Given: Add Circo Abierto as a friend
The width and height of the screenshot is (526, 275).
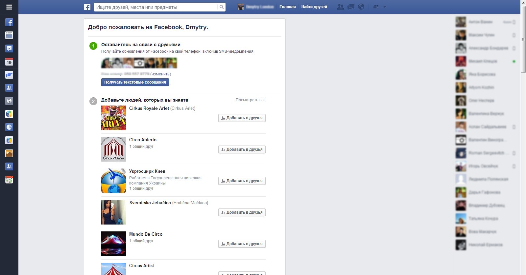Looking at the screenshot, I should (x=242, y=149).
